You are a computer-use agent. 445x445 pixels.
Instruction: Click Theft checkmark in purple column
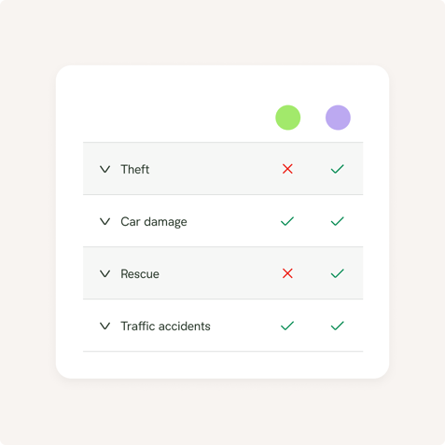[337, 169]
